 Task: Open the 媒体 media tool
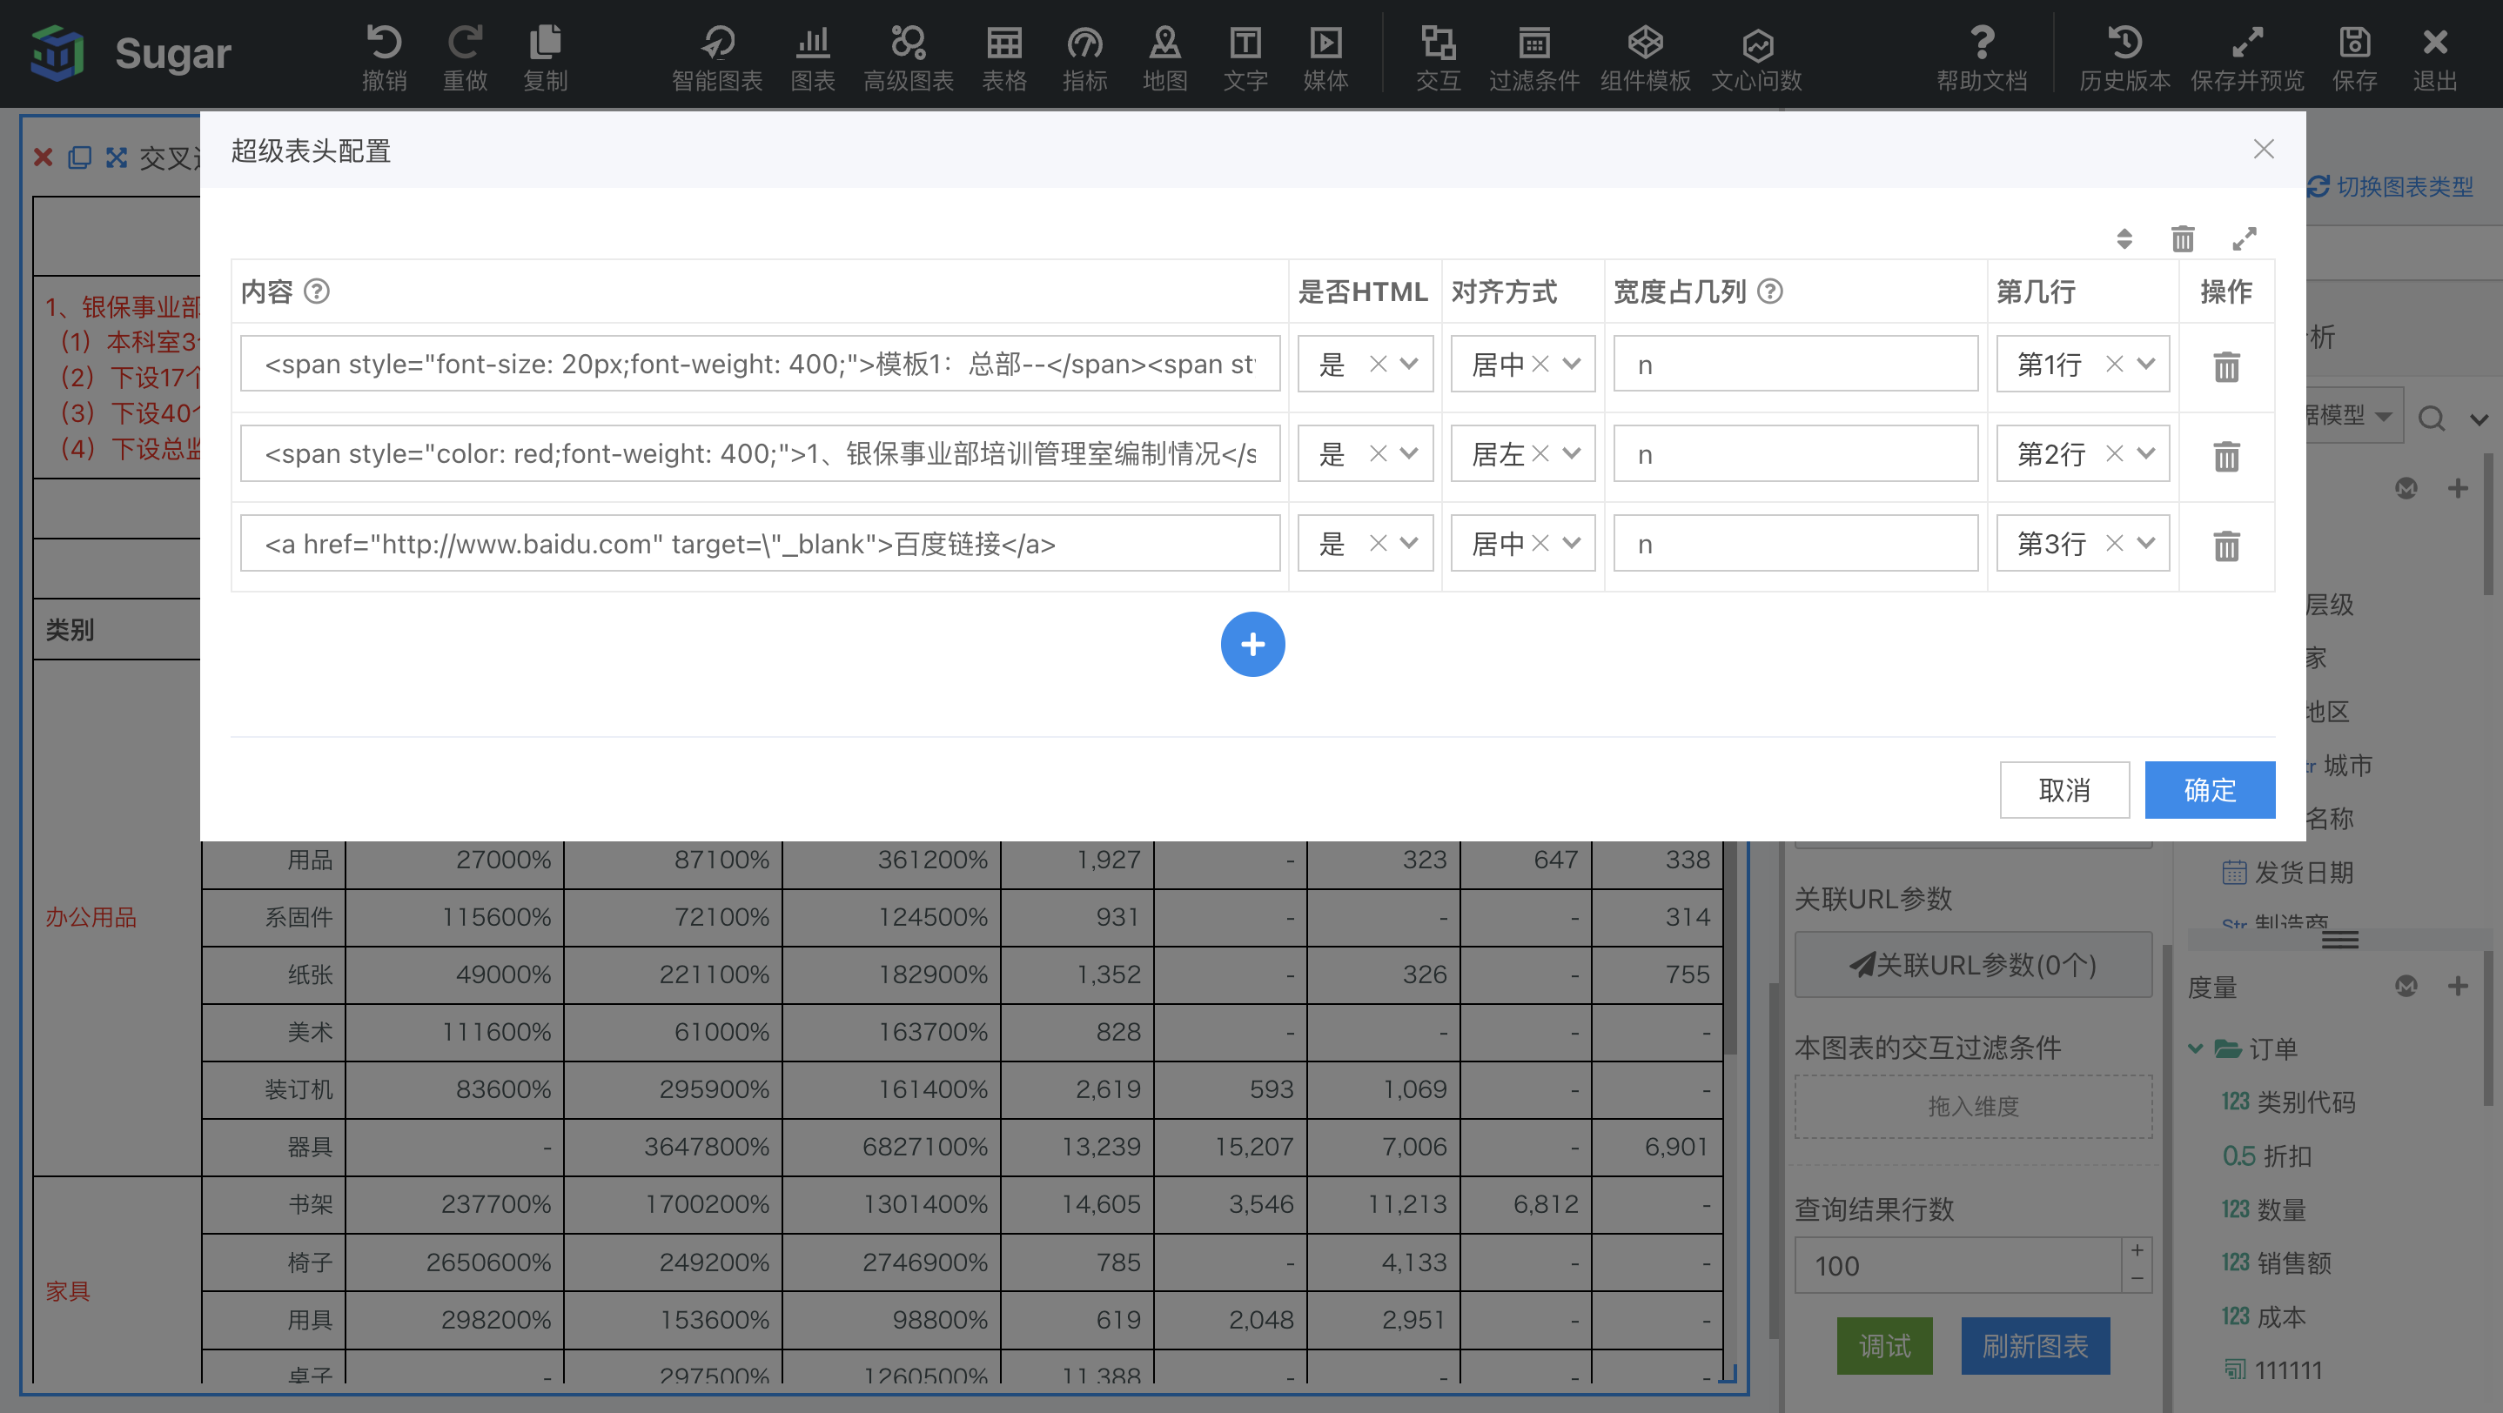coord(1326,57)
